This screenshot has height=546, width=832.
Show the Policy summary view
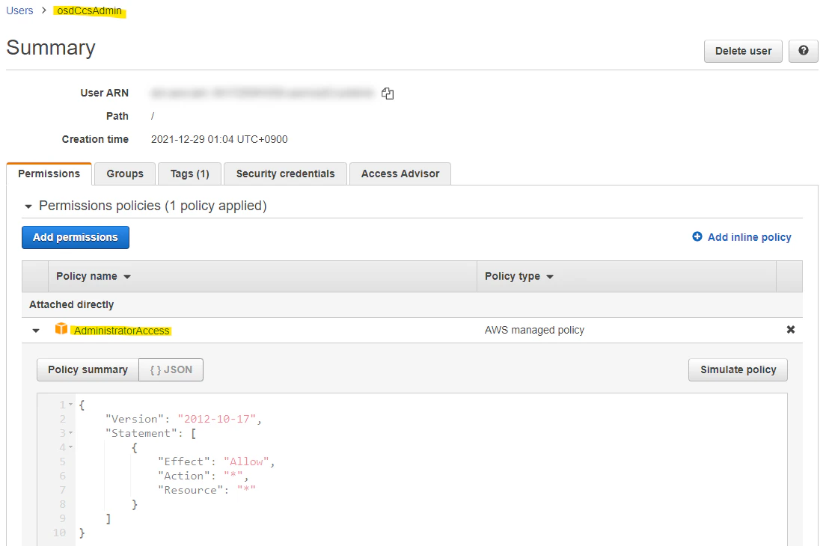(x=88, y=369)
